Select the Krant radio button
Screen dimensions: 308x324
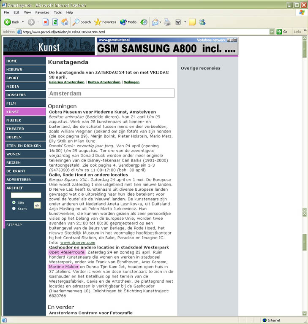pyautogui.click(x=14, y=208)
